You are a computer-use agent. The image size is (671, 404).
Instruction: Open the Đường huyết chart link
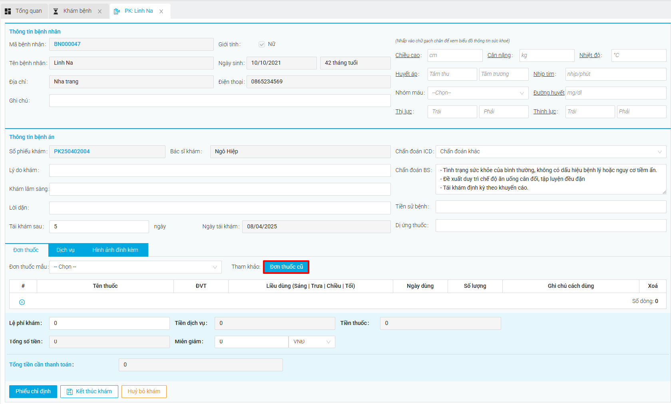pyautogui.click(x=549, y=93)
